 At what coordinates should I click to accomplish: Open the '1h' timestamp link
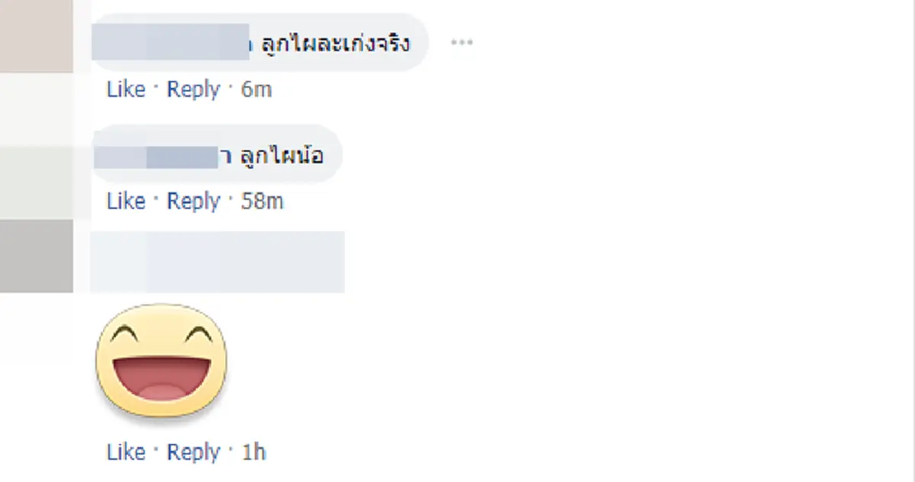252,451
